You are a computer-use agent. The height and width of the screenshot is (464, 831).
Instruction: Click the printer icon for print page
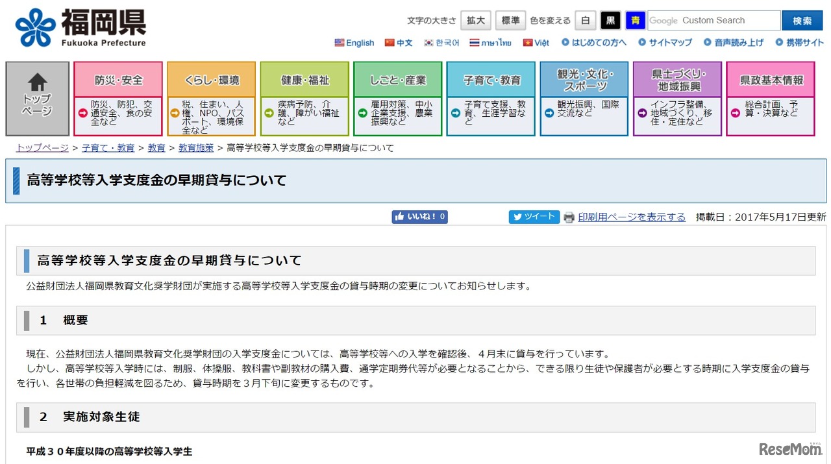click(x=569, y=217)
